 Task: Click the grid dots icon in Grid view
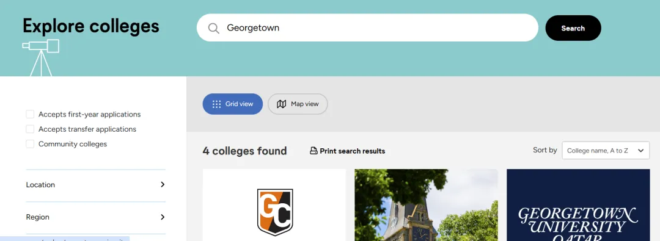[217, 104]
